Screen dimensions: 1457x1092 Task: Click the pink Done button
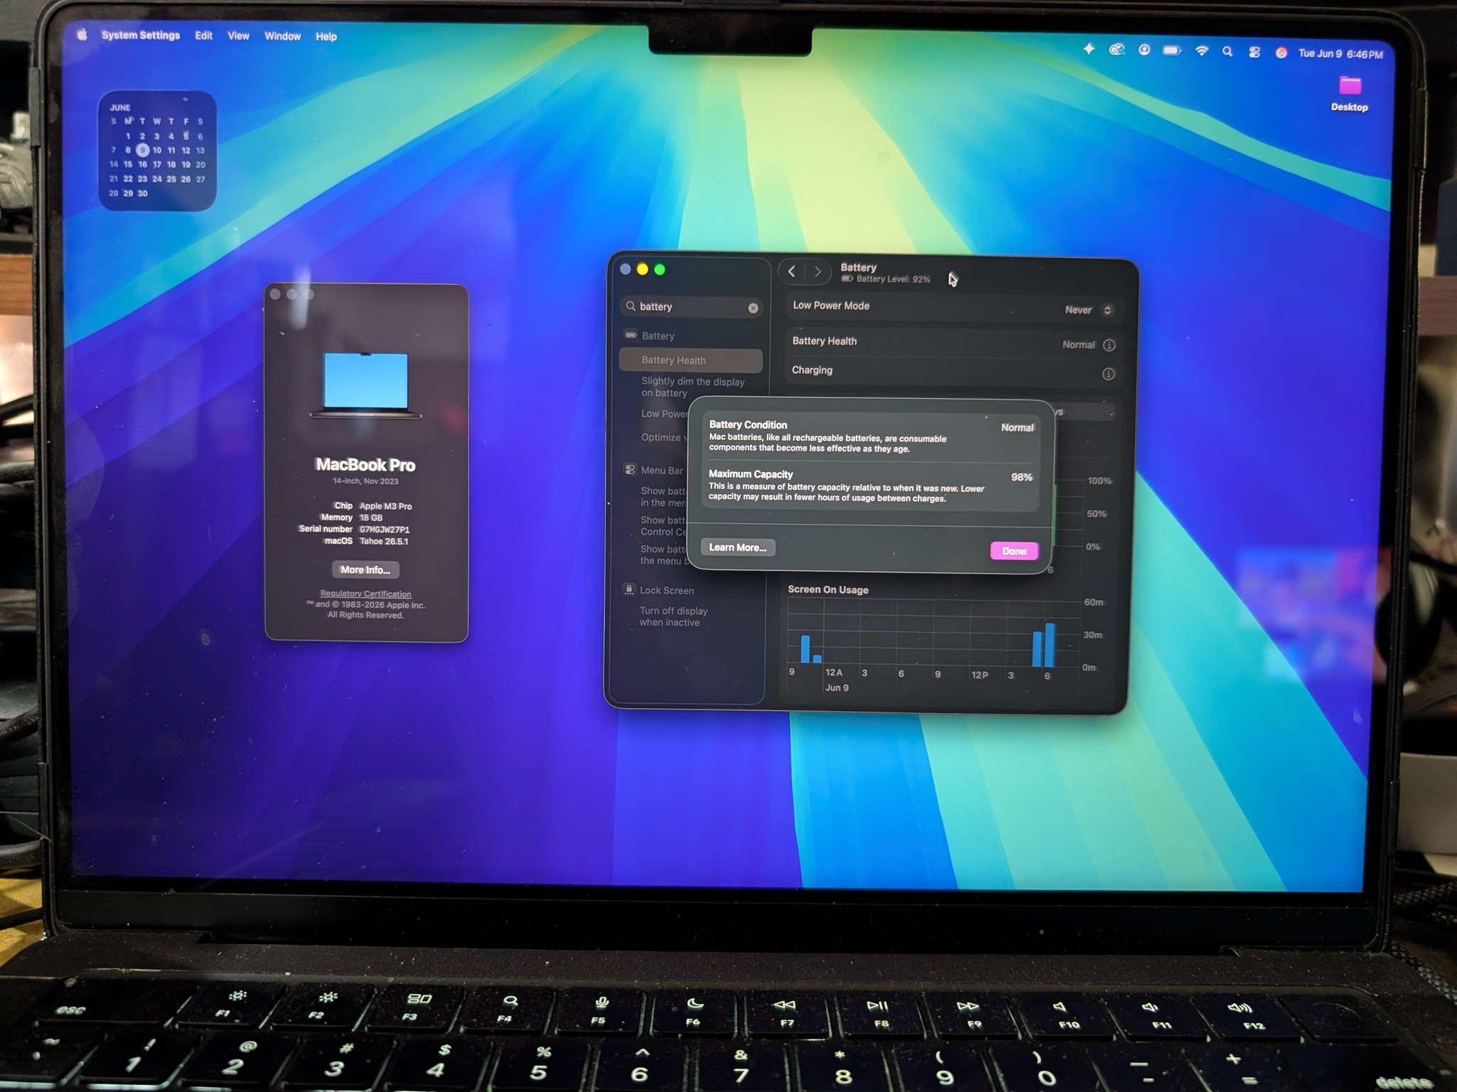1014,551
